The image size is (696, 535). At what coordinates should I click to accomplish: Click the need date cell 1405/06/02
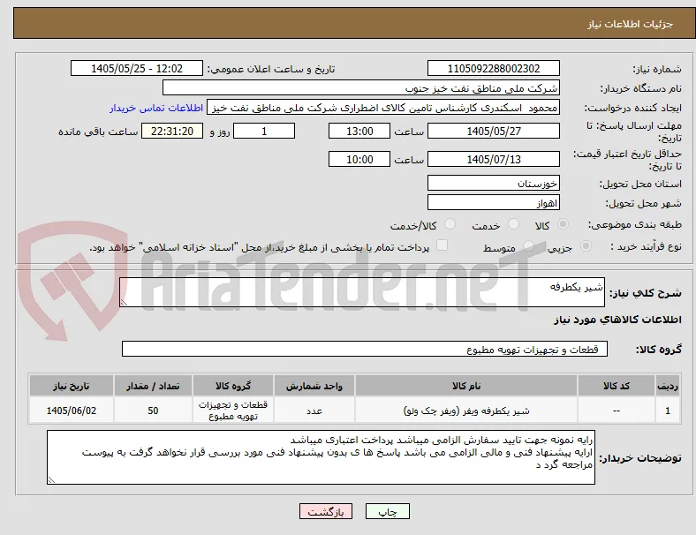[x=72, y=411]
